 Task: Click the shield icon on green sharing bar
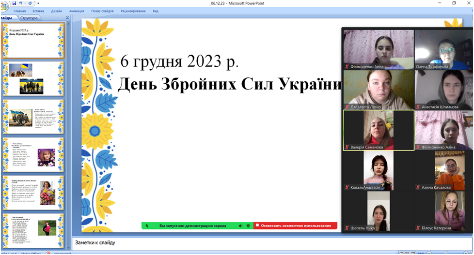click(x=248, y=225)
